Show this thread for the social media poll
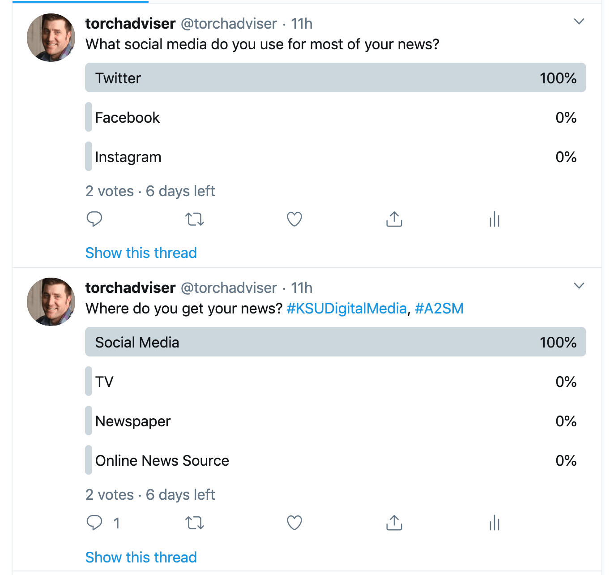Screen dimensions: 614x575 [x=141, y=253]
